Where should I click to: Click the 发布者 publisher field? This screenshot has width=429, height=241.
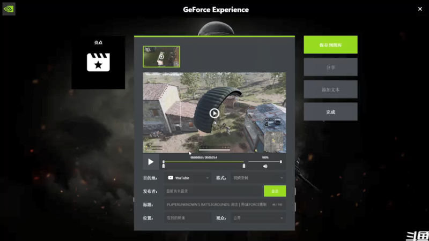[x=213, y=191]
